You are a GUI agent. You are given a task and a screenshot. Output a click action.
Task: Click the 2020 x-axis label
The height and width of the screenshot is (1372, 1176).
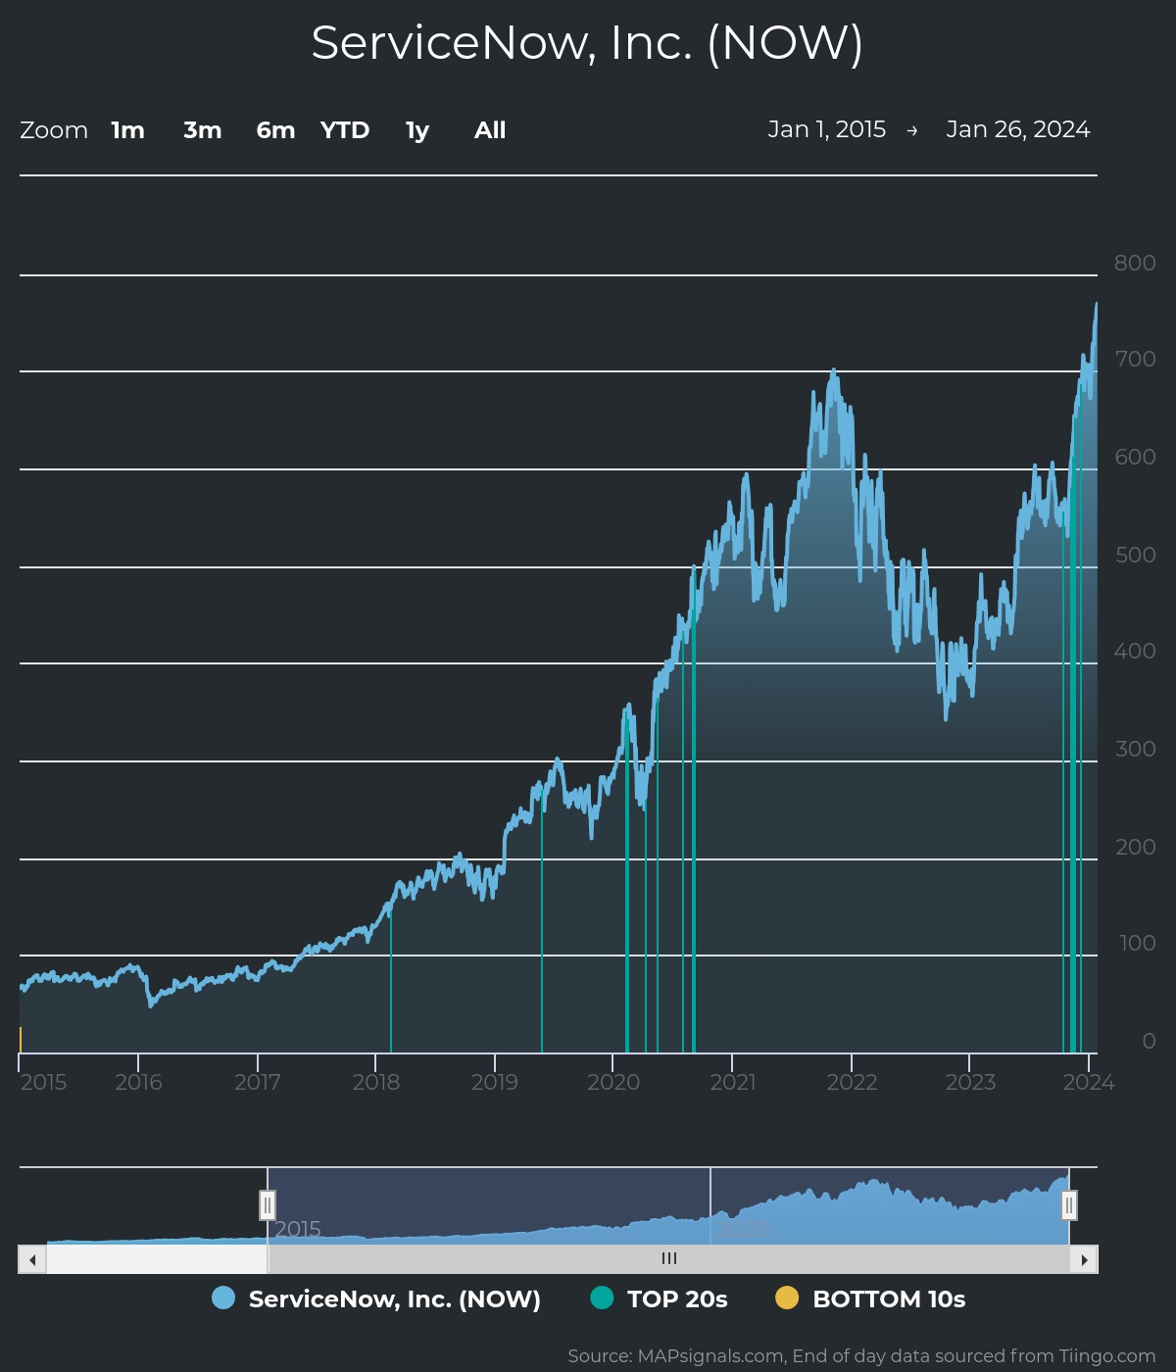tap(613, 1082)
